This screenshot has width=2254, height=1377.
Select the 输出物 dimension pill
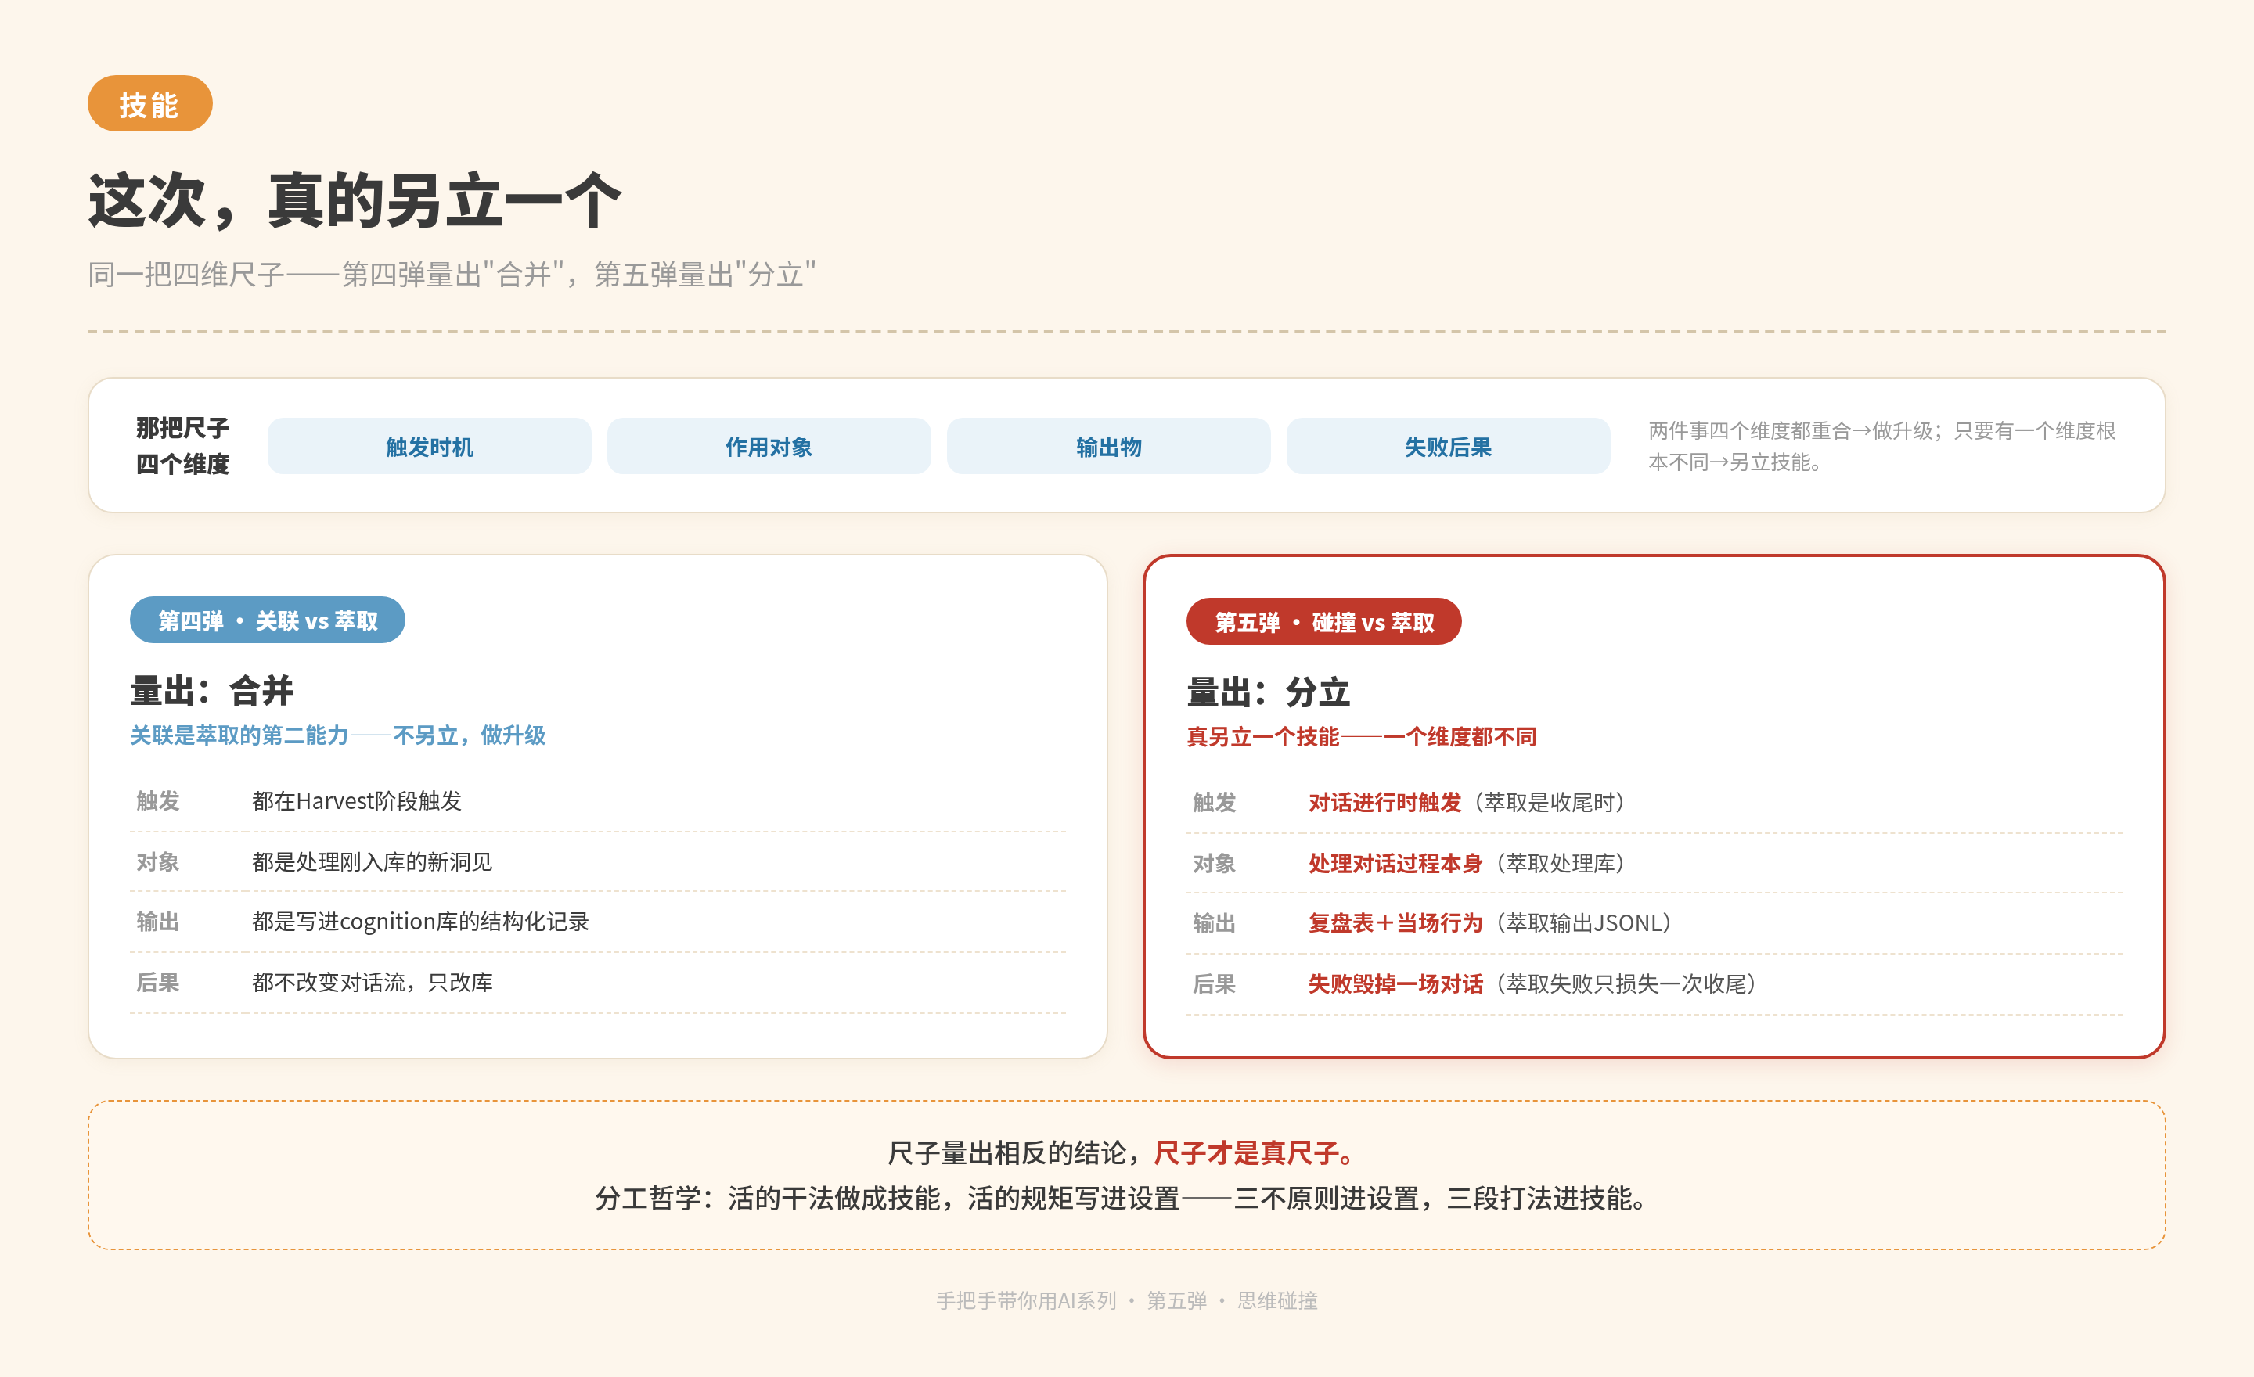tap(1109, 447)
